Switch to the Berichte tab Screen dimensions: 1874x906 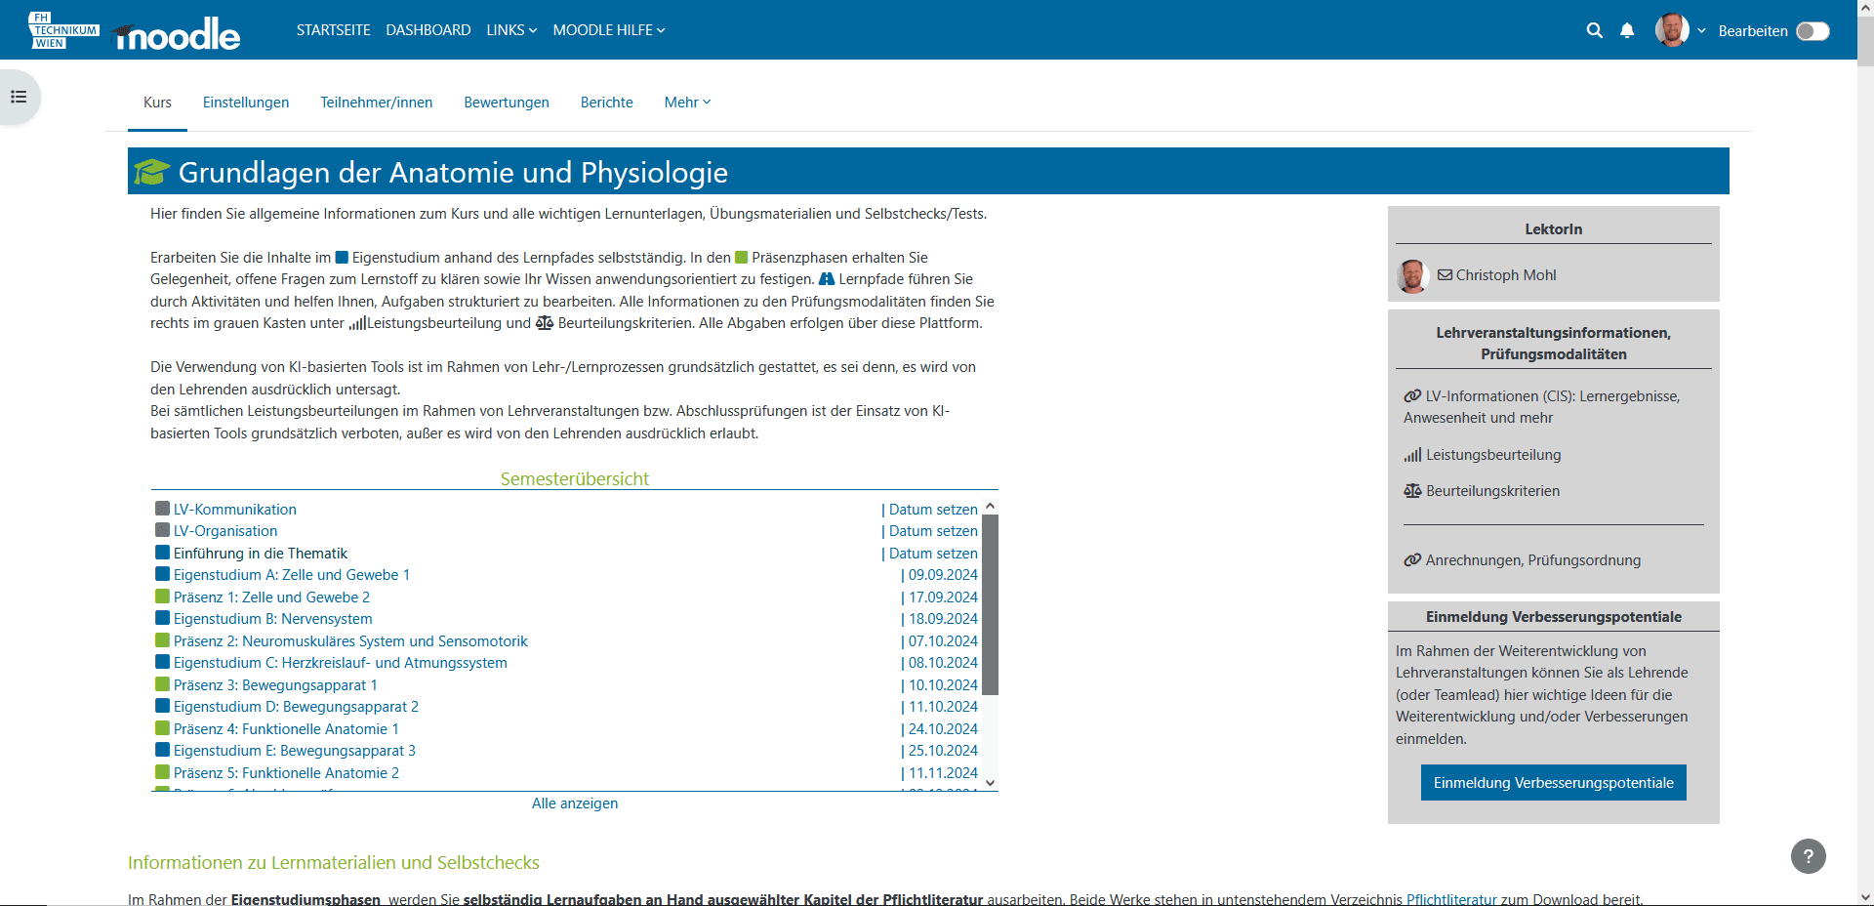607,103
